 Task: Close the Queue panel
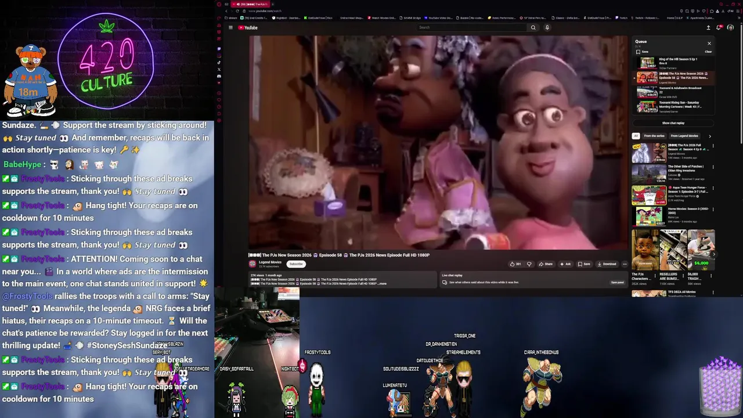(709, 44)
